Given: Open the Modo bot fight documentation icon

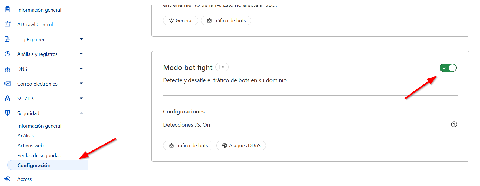Looking at the screenshot, I should click(x=222, y=67).
